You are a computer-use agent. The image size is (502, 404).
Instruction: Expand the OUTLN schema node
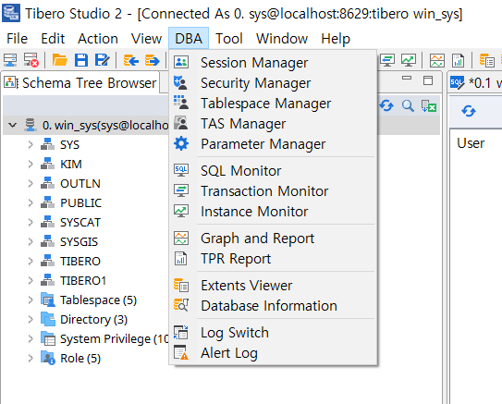31,183
